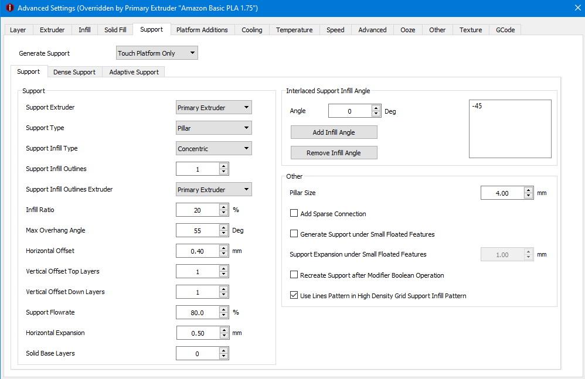Check Recreate Support after Modifier Boolean Operation
The width and height of the screenshot is (585, 379).
[x=294, y=275]
